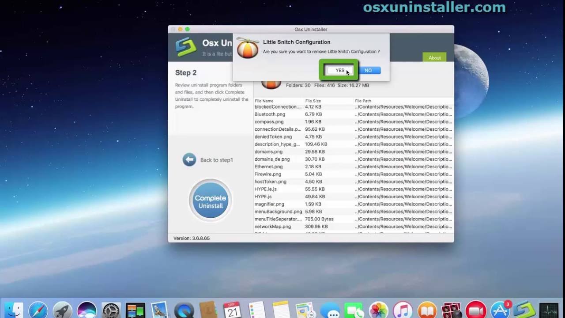
Task: Click the 95.62 KB size value
Action: [x=315, y=129]
